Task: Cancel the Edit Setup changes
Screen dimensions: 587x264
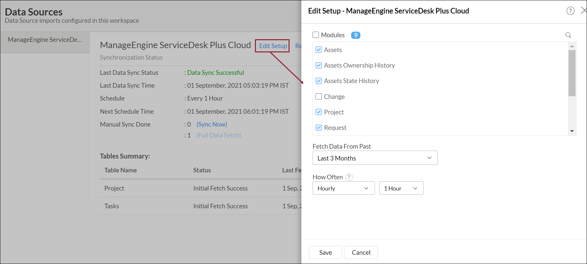Action: [361, 252]
